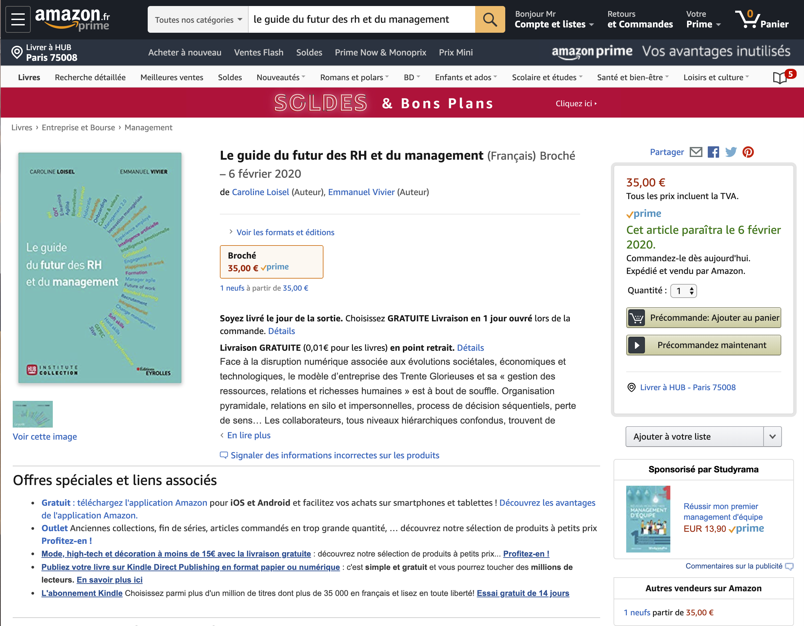Click the delivery location pin icon in header
804x626 pixels.
(17, 52)
